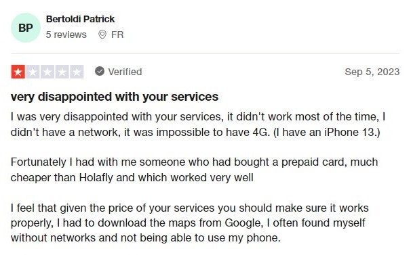Click the FR country label

(x=117, y=34)
